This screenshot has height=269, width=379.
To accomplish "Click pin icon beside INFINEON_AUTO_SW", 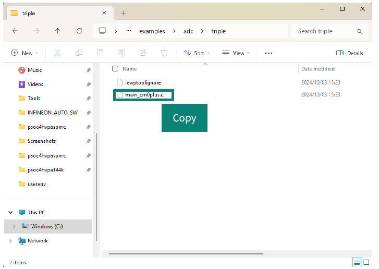I will pos(89,113).
